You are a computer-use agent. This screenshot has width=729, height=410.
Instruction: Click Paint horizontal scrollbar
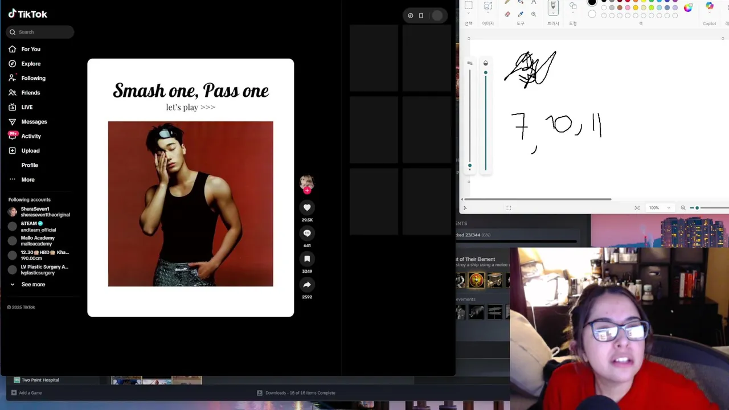pos(538,199)
